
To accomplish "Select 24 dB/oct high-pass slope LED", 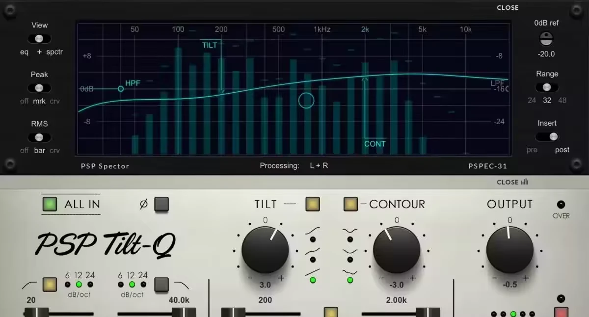I will (90, 284).
